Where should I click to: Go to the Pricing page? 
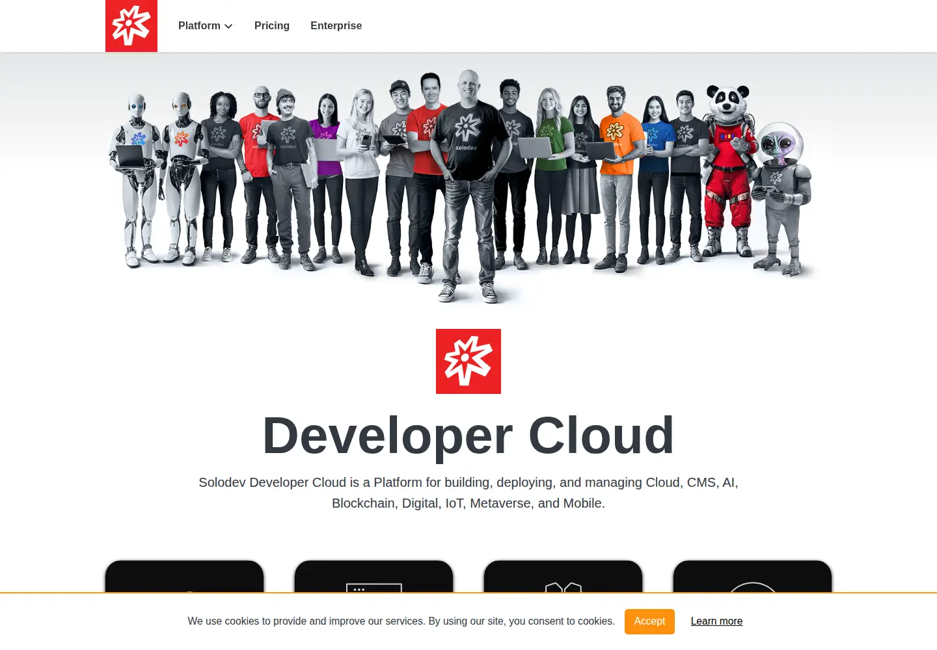(x=272, y=26)
